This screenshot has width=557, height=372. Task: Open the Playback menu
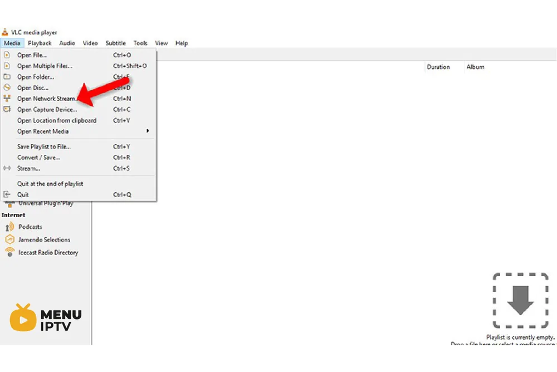(x=40, y=43)
